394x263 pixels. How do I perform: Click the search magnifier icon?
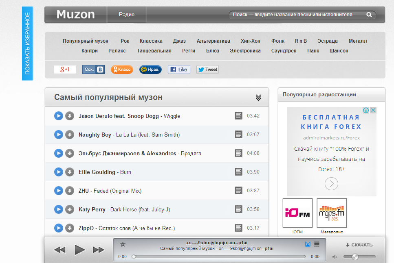point(369,15)
